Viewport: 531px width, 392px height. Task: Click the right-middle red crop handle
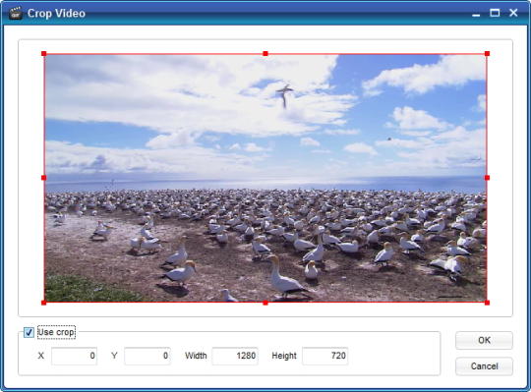(x=487, y=178)
